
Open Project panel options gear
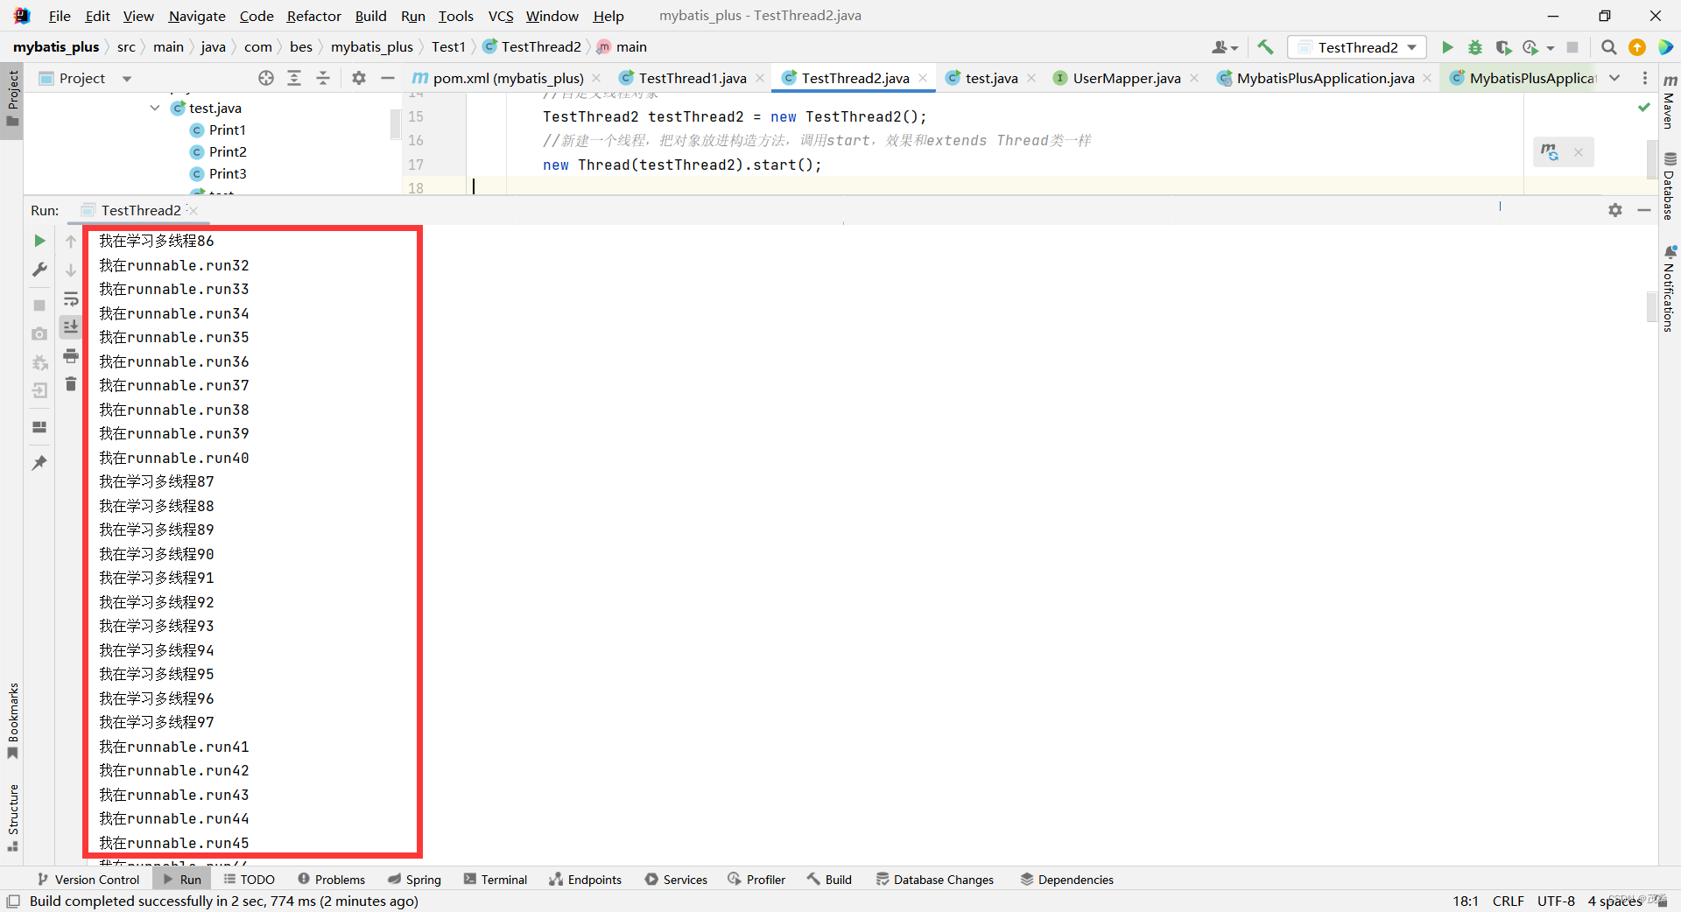tap(359, 78)
